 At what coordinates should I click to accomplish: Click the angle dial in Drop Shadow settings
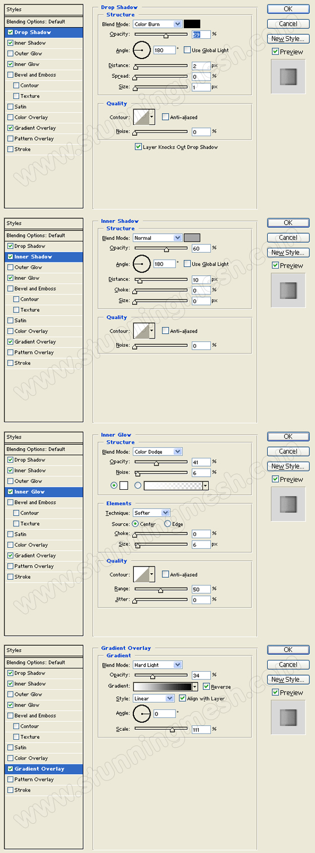[x=142, y=50]
